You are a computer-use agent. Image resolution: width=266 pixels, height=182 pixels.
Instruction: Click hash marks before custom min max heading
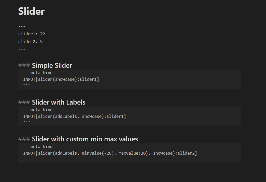point(24,139)
